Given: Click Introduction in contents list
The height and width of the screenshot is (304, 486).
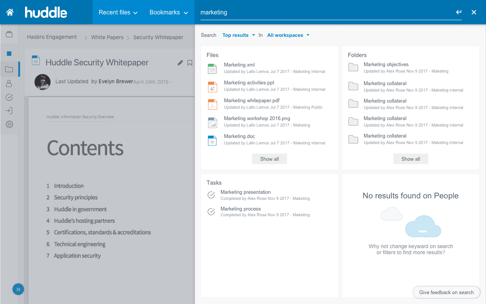Looking at the screenshot, I should tap(69, 186).
